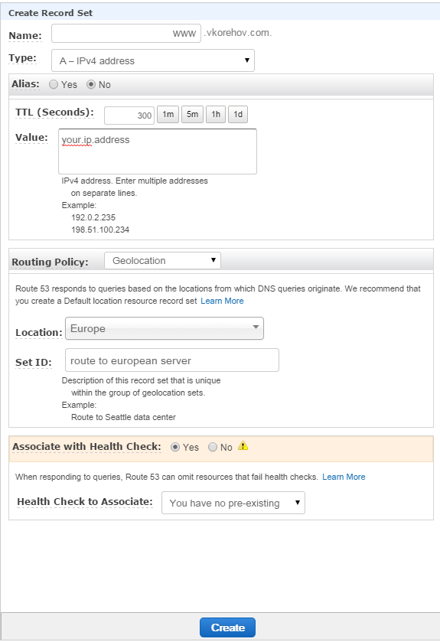Set TTL to 1m
This screenshot has height=642, width=440.
(x=168, y=114)
